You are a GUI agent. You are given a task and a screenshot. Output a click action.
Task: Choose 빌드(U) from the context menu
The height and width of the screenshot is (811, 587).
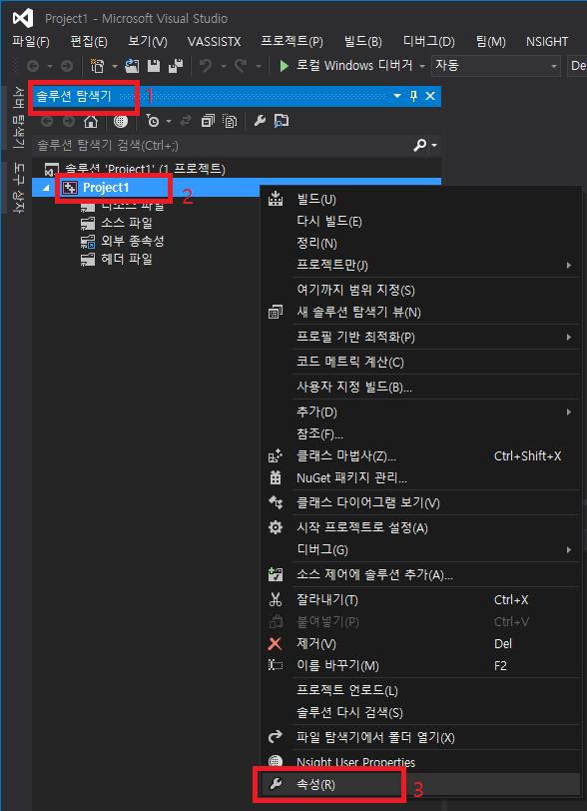pos(420,199)
